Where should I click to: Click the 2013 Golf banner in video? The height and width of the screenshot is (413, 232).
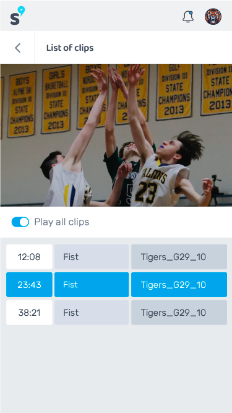point(174,92)
